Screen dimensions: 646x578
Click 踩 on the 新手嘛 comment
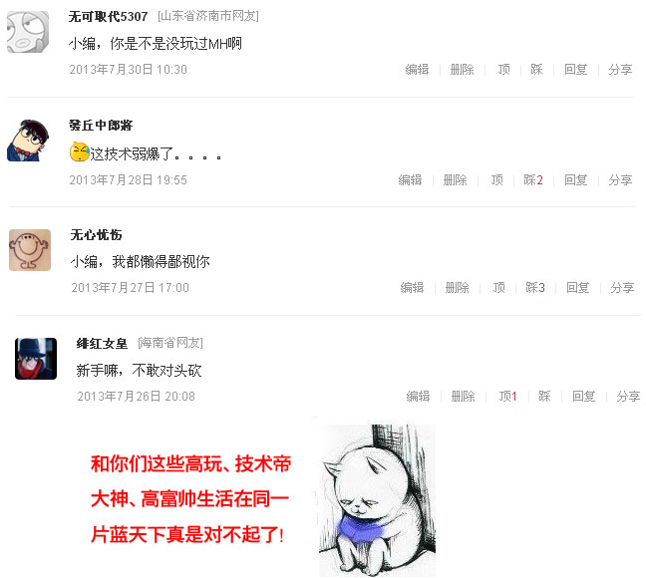[544, 397]
